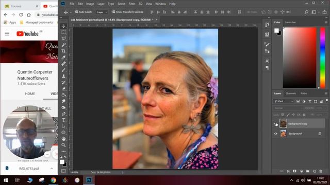
Task: Open the Character panel icon
Action: click(267, 61)
